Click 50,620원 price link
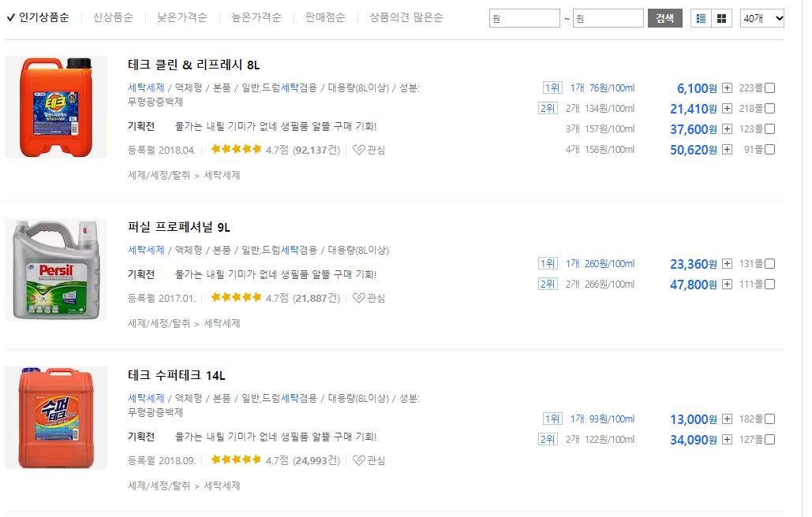Viewport: 812px width, 517px height. 694,150
